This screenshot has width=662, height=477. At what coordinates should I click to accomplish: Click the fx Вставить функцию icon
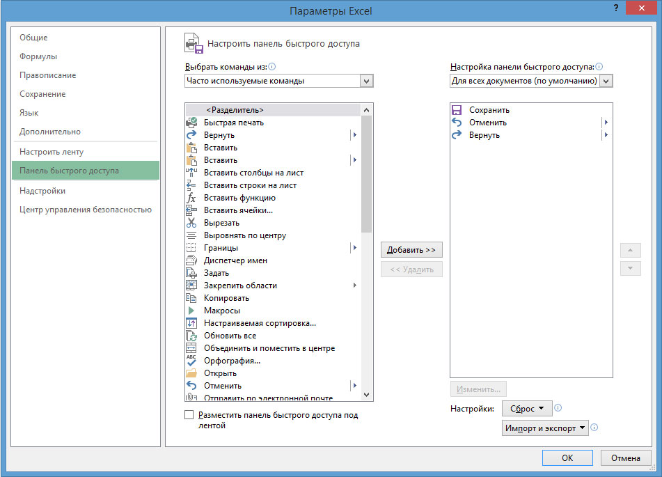(191, 198)
